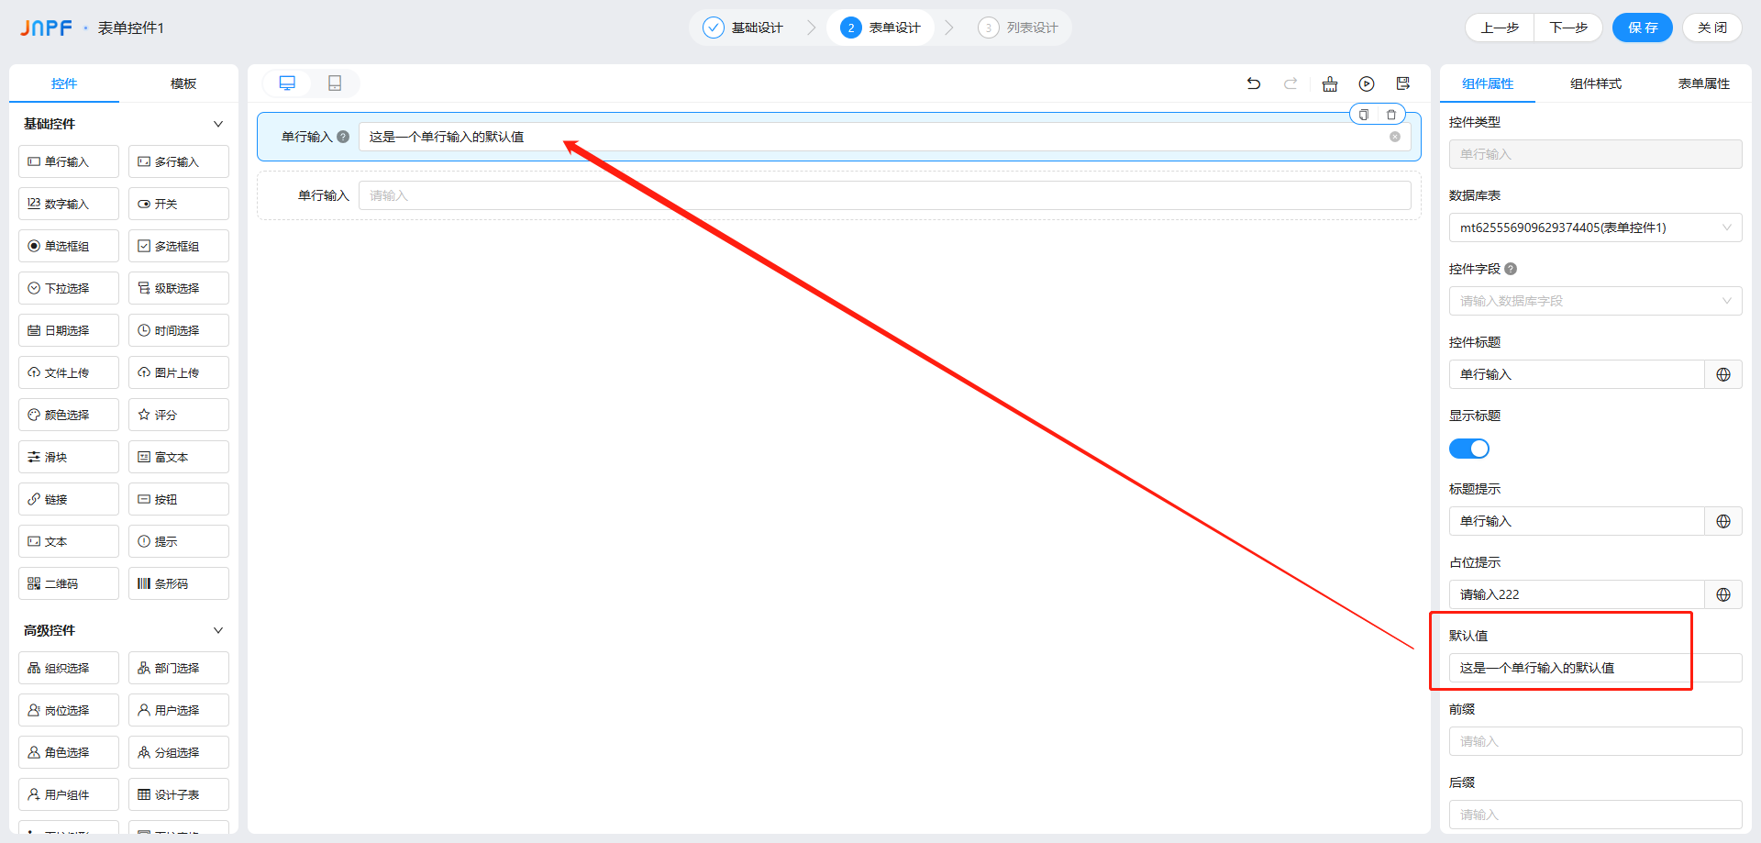This screenshot has width=1761, height=843.
Task: Copy the selected 单行输入 field
Action: tap(1364, 115)
